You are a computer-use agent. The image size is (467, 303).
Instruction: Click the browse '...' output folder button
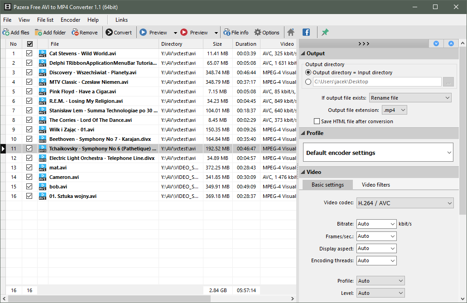tap(448, 82)
